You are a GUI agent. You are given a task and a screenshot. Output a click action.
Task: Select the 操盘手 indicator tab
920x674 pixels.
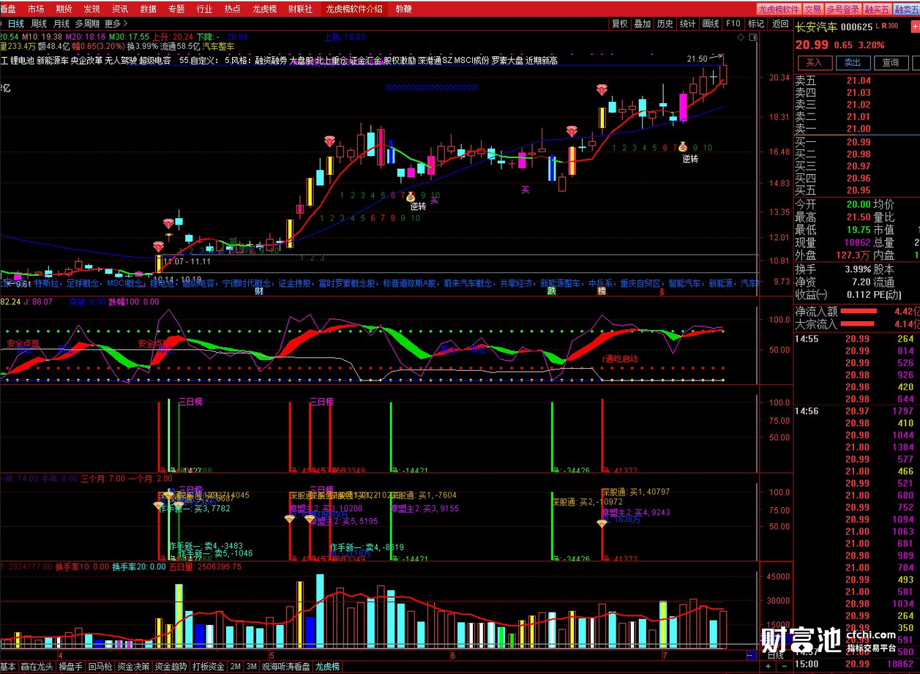tap(71, 667)
